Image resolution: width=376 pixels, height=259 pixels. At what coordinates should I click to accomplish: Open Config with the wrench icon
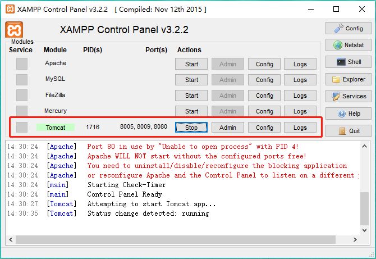pyautogui.click(x=348, y=28)
